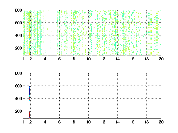Click the red segment below 200 in bottom plot
178x133 pixels.
[x=30, y=115]
